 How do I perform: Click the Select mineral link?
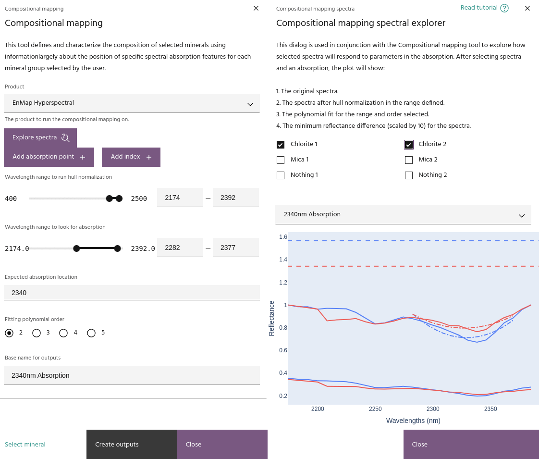25,444
